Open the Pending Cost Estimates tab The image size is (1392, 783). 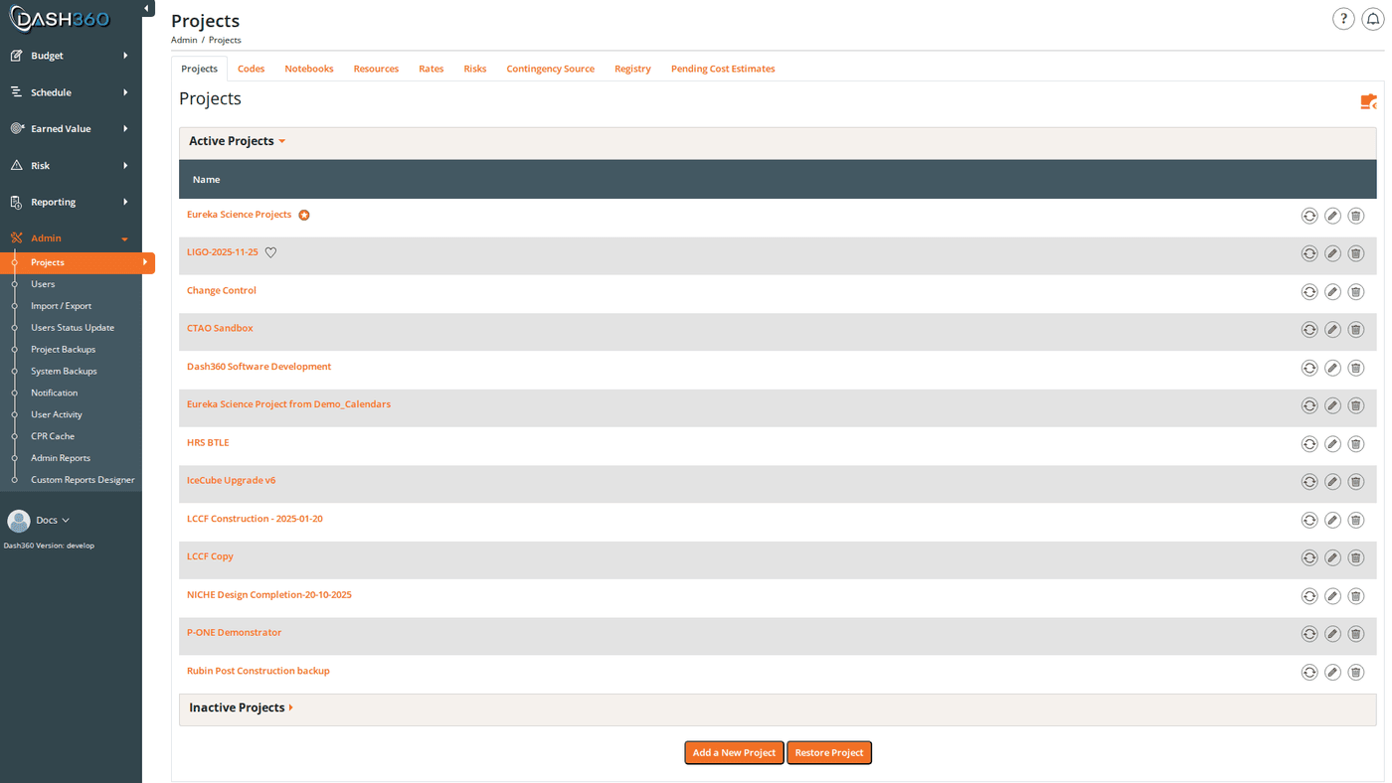click(723, 69)
